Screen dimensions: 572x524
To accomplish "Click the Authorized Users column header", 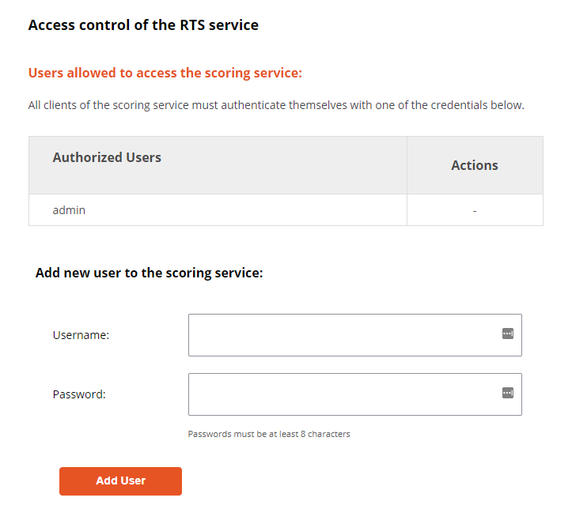I will click(107, 157).
